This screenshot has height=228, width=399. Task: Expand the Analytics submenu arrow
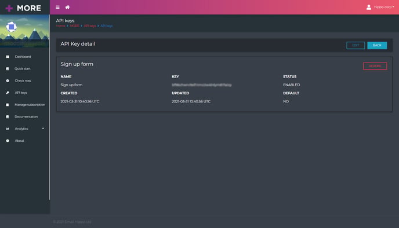43,128
